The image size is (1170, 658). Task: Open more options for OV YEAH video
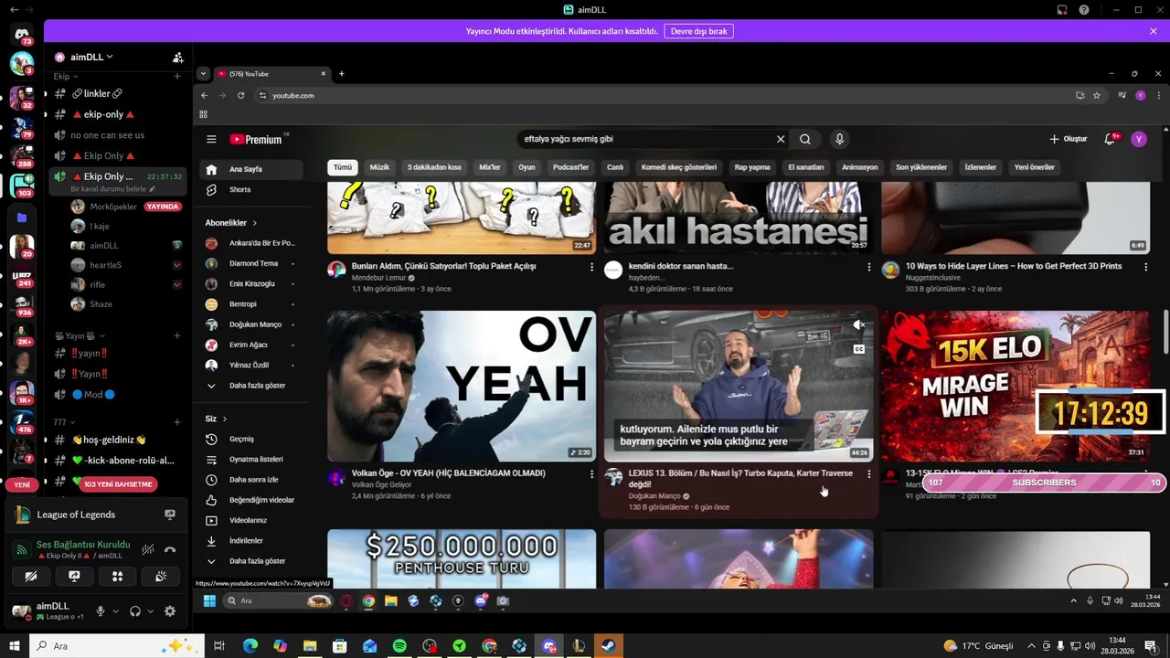point(591,474)
